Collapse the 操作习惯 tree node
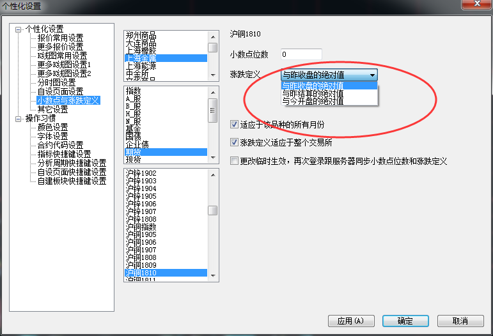 click(19, 118)
